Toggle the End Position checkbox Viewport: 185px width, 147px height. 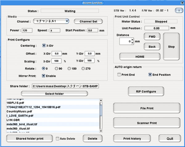150,74
